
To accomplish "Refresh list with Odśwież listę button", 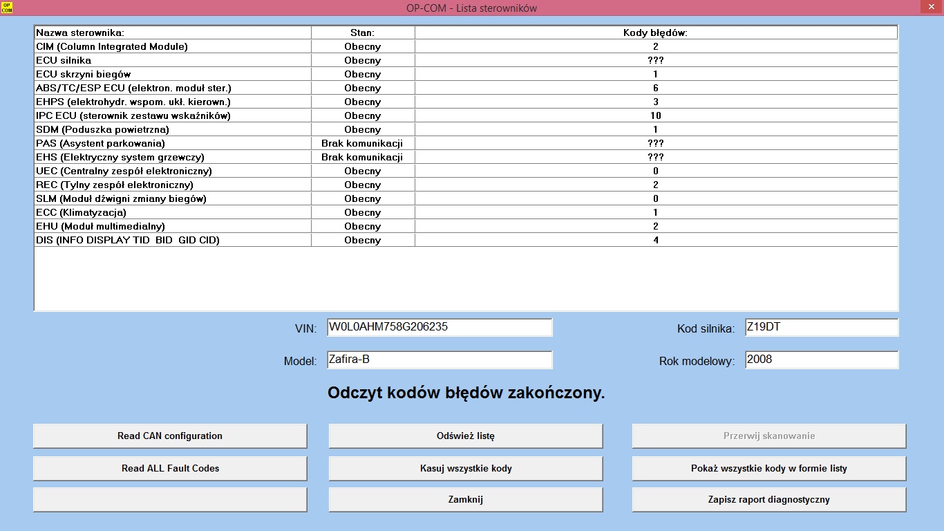I will coord(465,436).
